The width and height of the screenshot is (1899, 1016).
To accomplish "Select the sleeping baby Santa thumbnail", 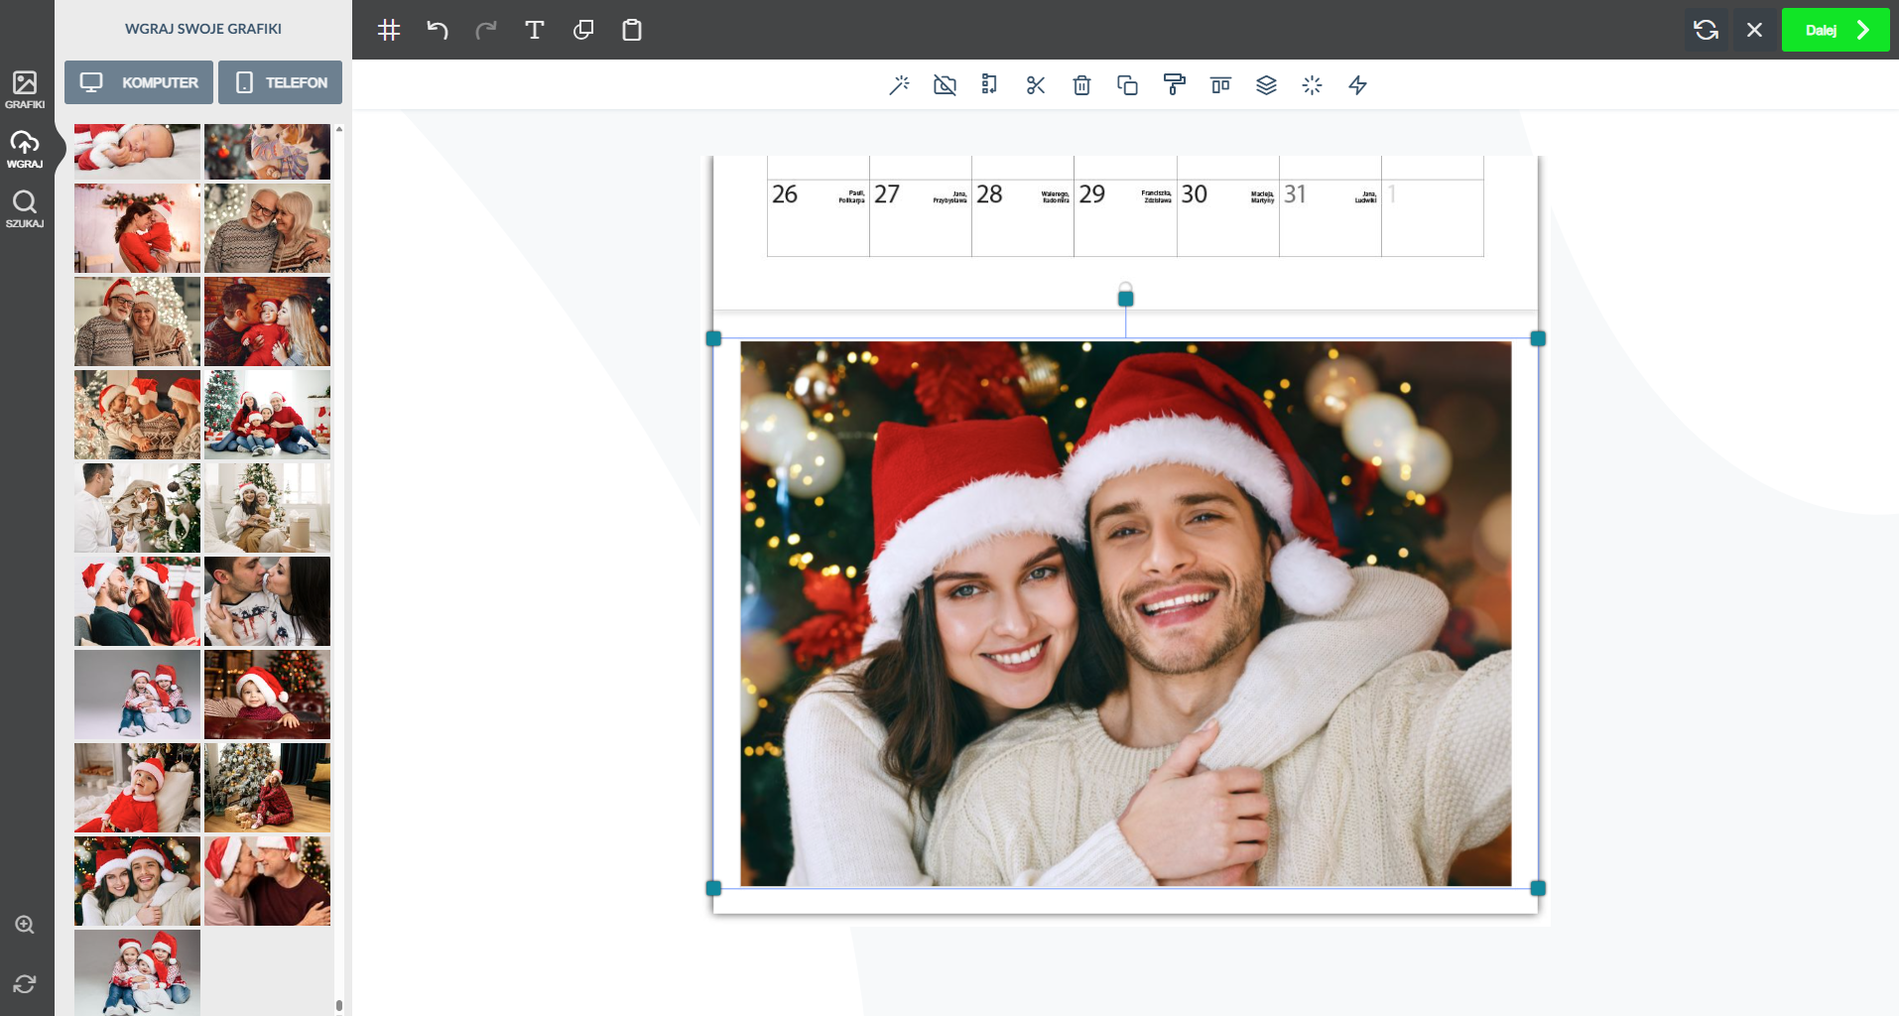I will [x=137, y=151].
